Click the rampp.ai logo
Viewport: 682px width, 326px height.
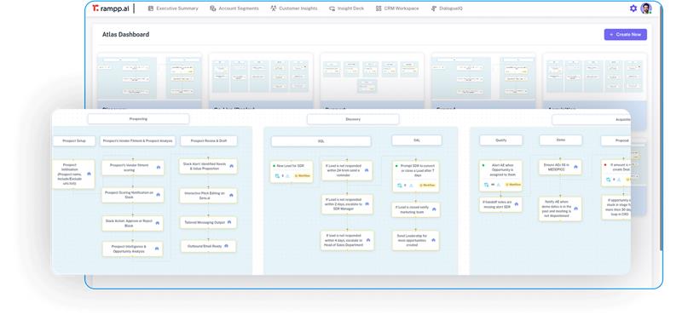(x=112, y=9)
